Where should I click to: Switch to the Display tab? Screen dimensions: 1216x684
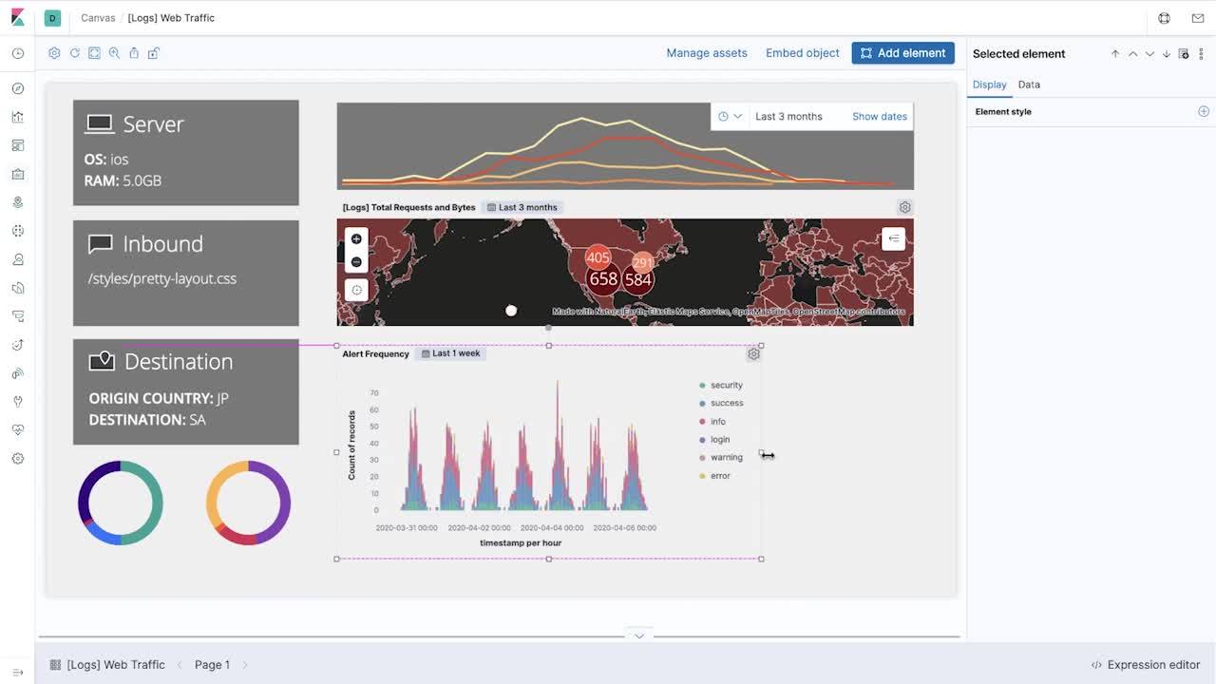[989, 85]
